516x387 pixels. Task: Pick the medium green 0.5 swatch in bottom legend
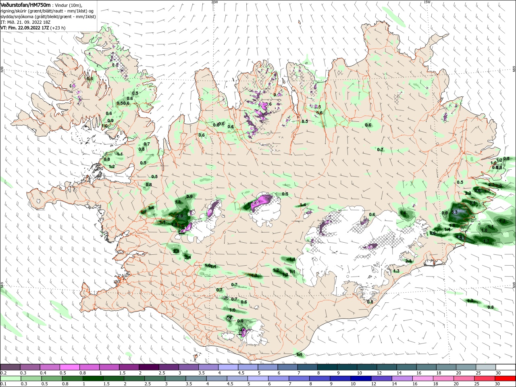coord(52,378)
